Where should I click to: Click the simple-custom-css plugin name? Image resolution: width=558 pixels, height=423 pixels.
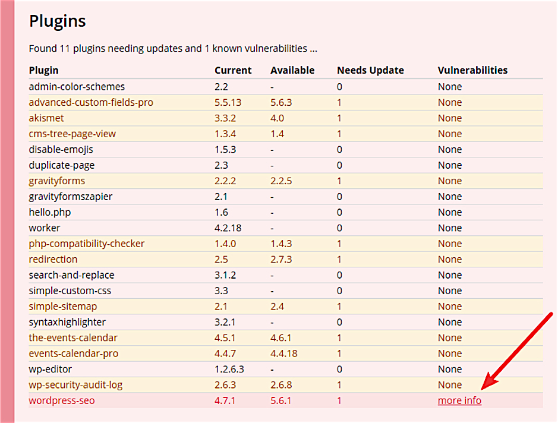coord(70,291)
